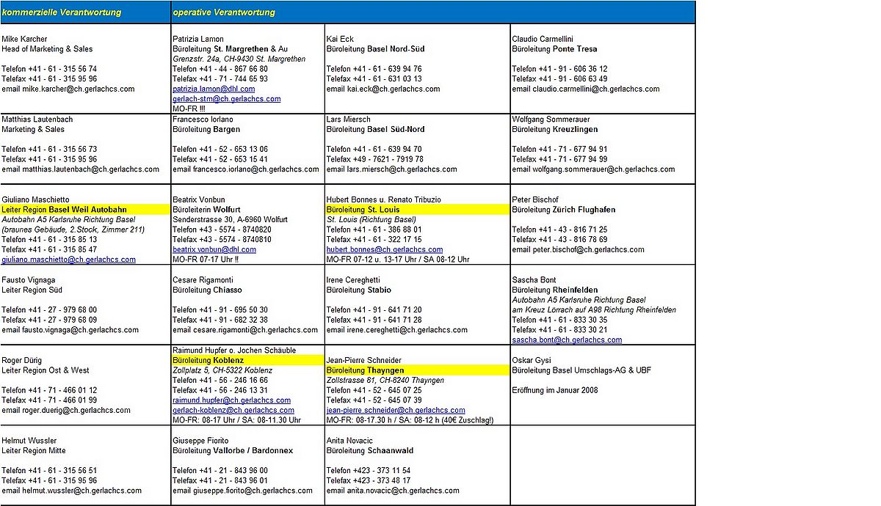Select Büroleitung Zürich Flughafen text
The height and width of the screenshot is (506, 881).
coord(564,210)
